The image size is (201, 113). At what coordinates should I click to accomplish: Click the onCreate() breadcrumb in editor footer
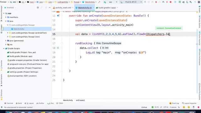coord(80,100)
